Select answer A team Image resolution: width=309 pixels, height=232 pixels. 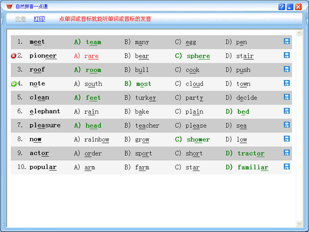[88, 42]
